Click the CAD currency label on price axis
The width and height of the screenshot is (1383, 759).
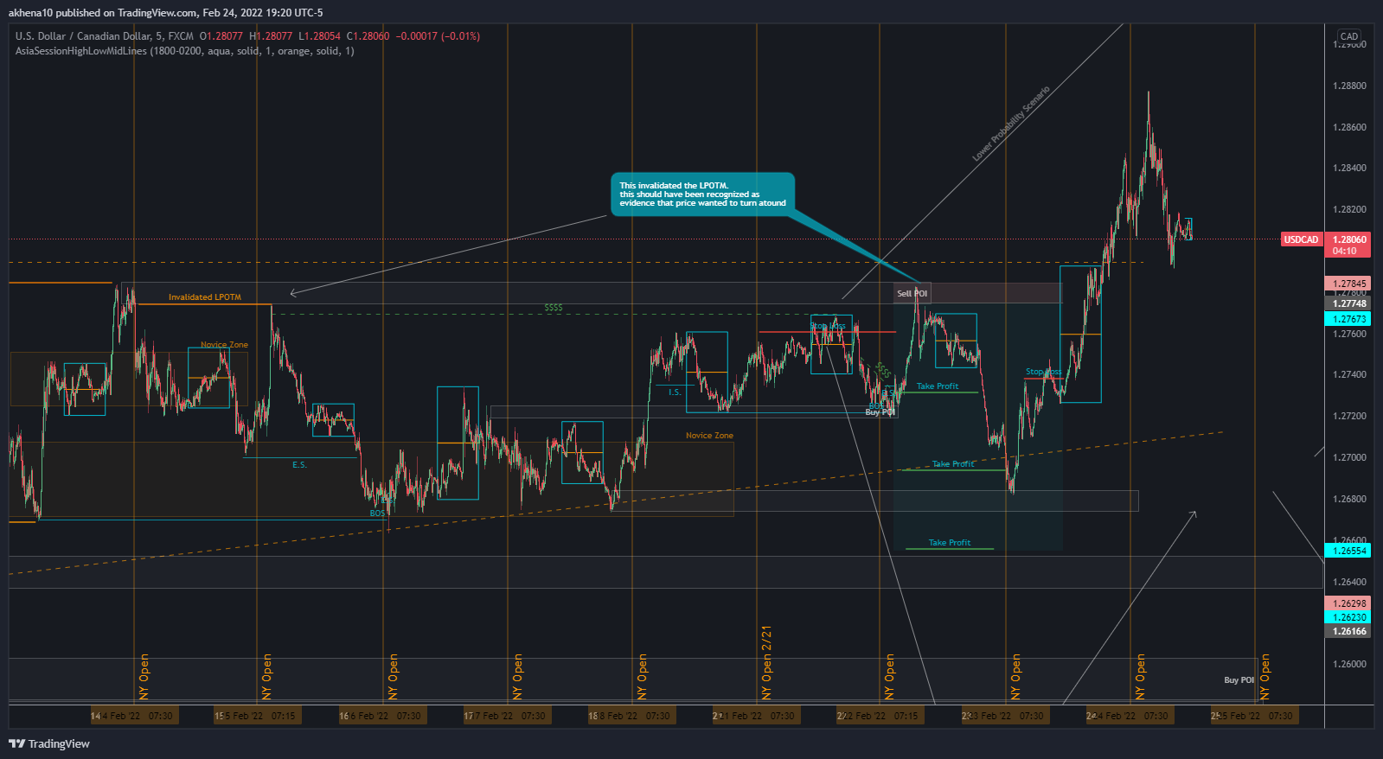pyautogui.click(x=1349, y=36)
